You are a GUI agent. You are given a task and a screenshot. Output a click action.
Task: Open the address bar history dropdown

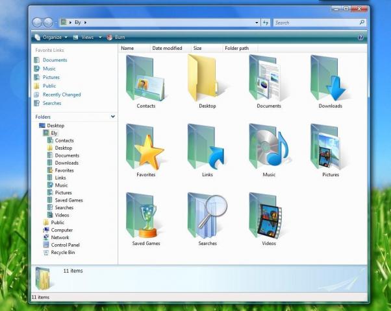tap(257, 23)
